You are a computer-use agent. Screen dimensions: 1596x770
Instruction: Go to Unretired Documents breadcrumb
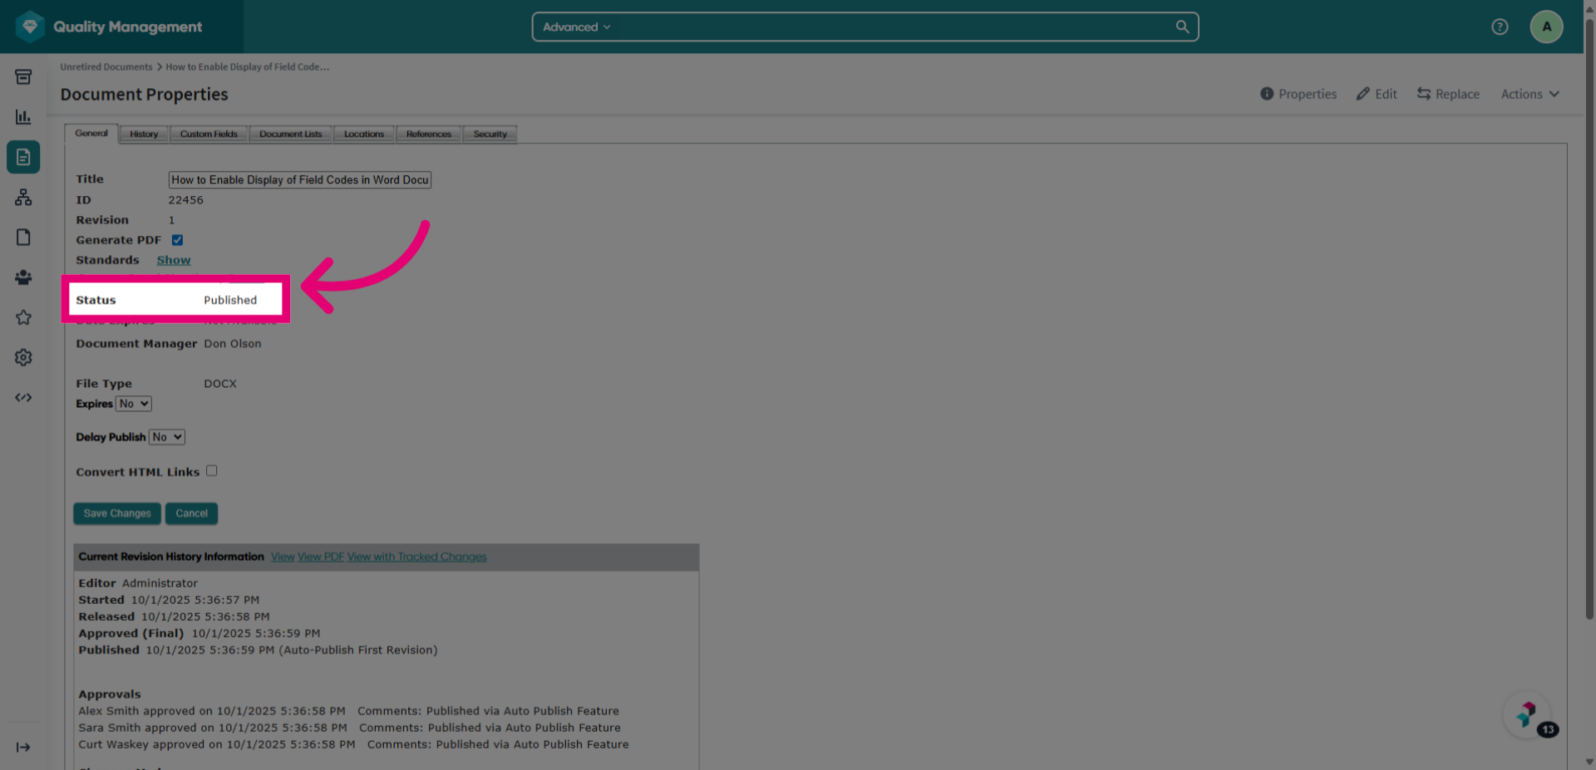click(x=106, y=66)
